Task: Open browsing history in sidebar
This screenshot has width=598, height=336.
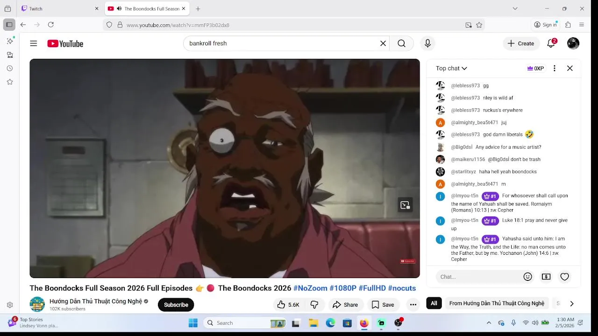Action: coord(10,69)
